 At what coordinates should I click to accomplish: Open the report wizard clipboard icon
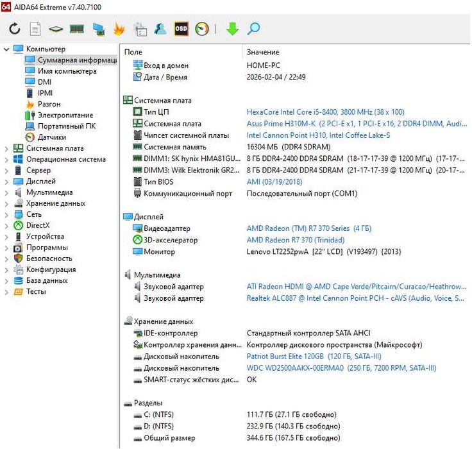(140, 30)
